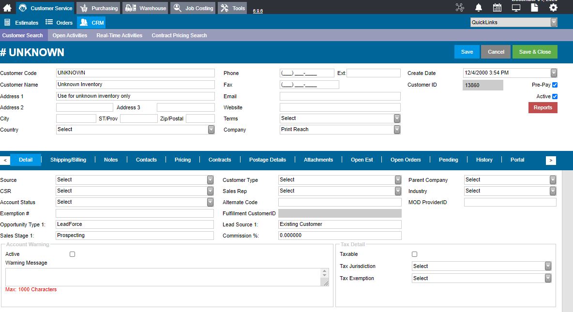This screenshot has height=312, width=573.
Task: Open Warehouse forklift module
Action: (x=145, y=8)
